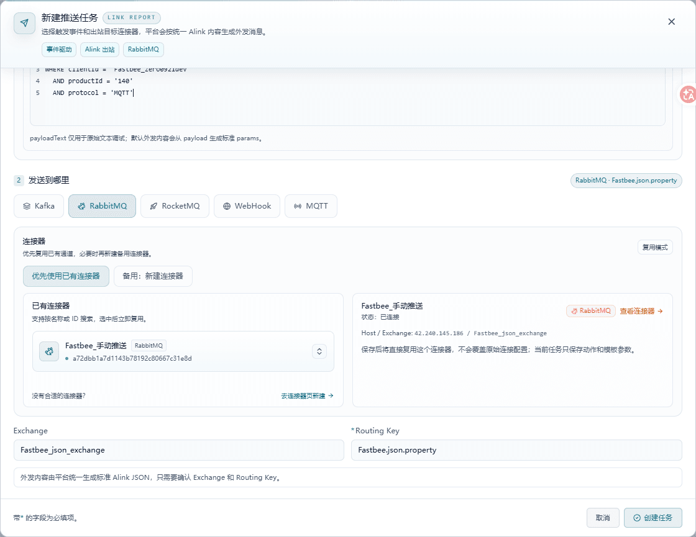Image resolution: width=696 pixels, height=537 pixels.
Task: Click the 状态：已连接 status text
Action: point(380,317)
